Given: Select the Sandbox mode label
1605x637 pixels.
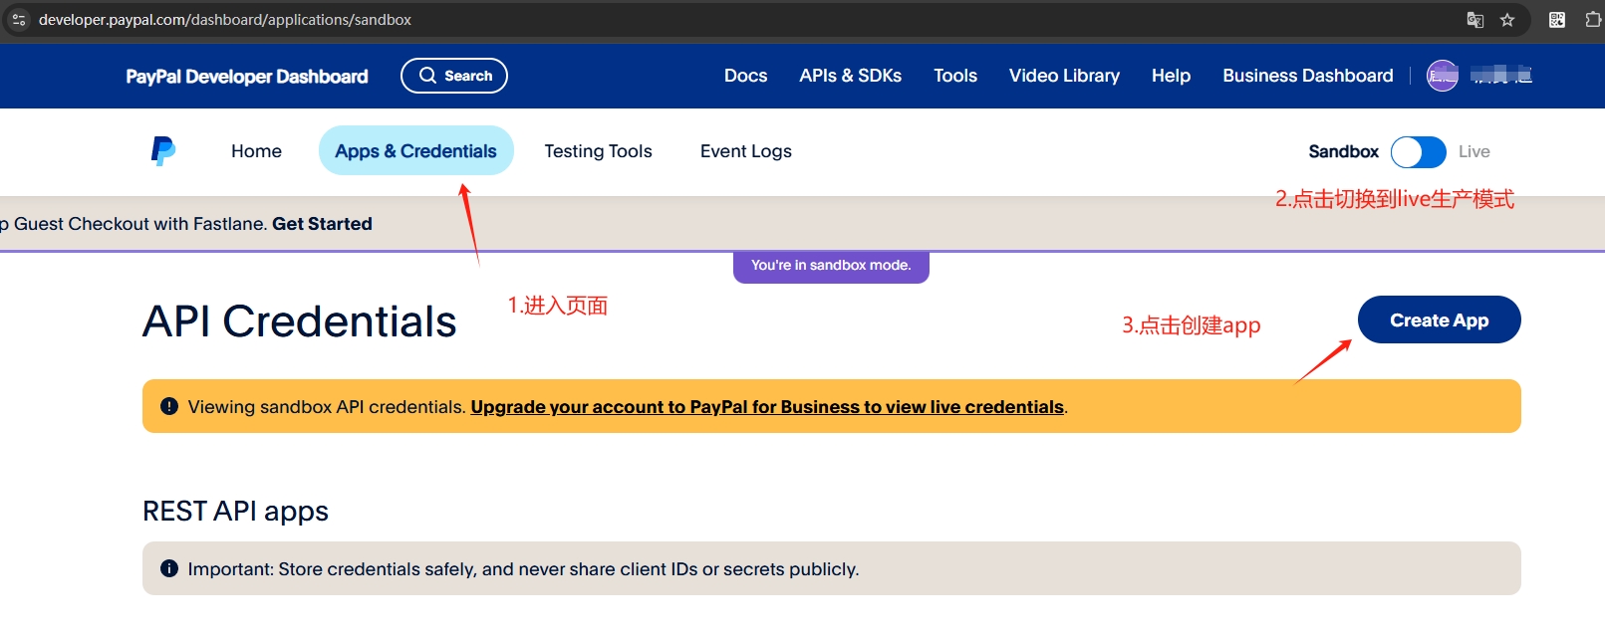Looking at the screenshot, I should tap(1343, 152).
